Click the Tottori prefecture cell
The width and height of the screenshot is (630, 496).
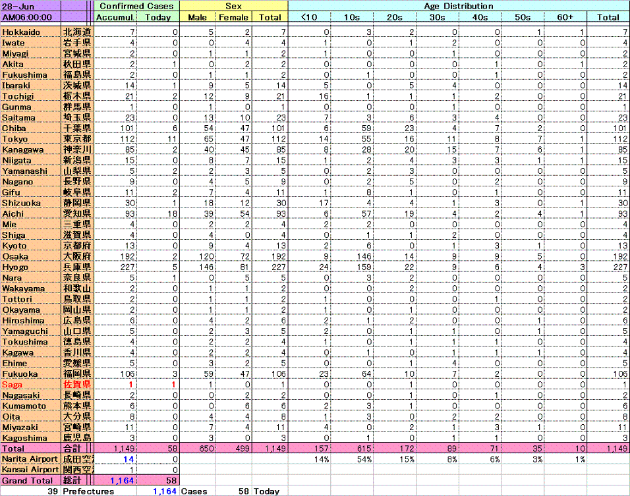pyautogui.click(x=30, y=299)
